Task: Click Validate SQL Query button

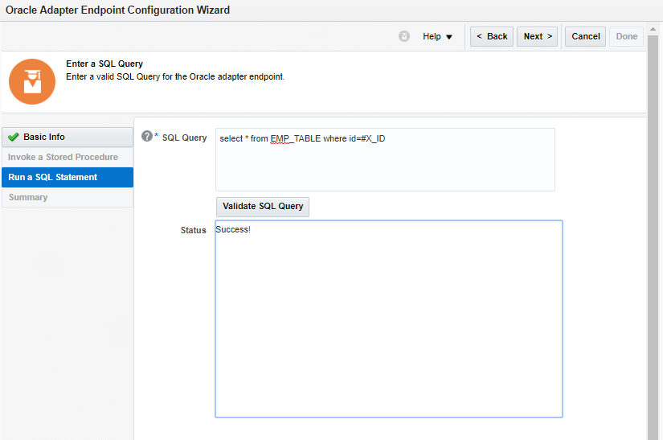Action: [263, 207]
